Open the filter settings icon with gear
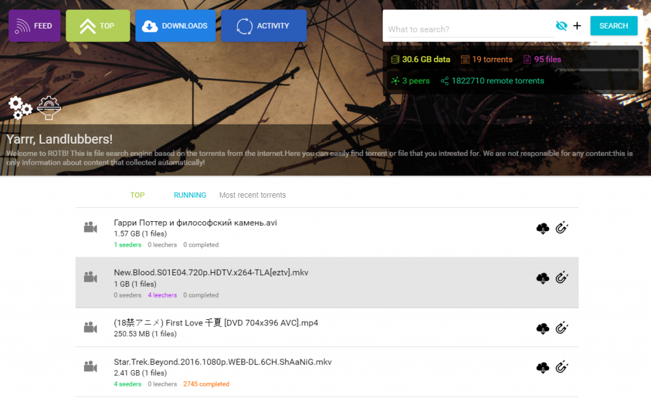This screenshot has width=651, height=398. [x=49, y=108]
